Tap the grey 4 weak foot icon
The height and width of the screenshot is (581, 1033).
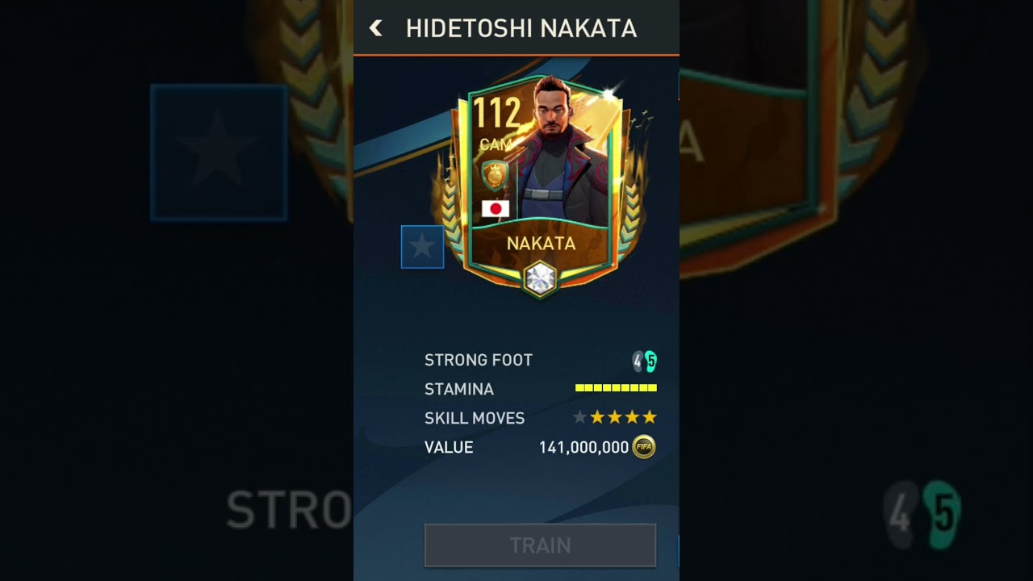pos(638,362)
